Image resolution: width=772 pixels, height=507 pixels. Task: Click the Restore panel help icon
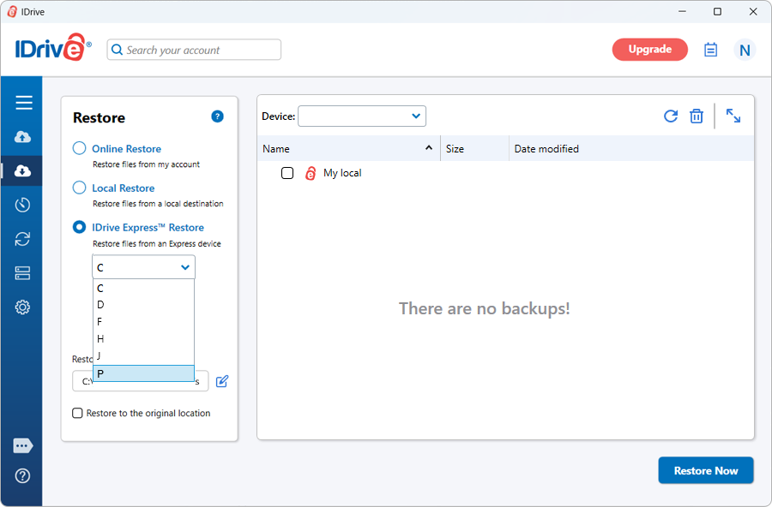217,116
